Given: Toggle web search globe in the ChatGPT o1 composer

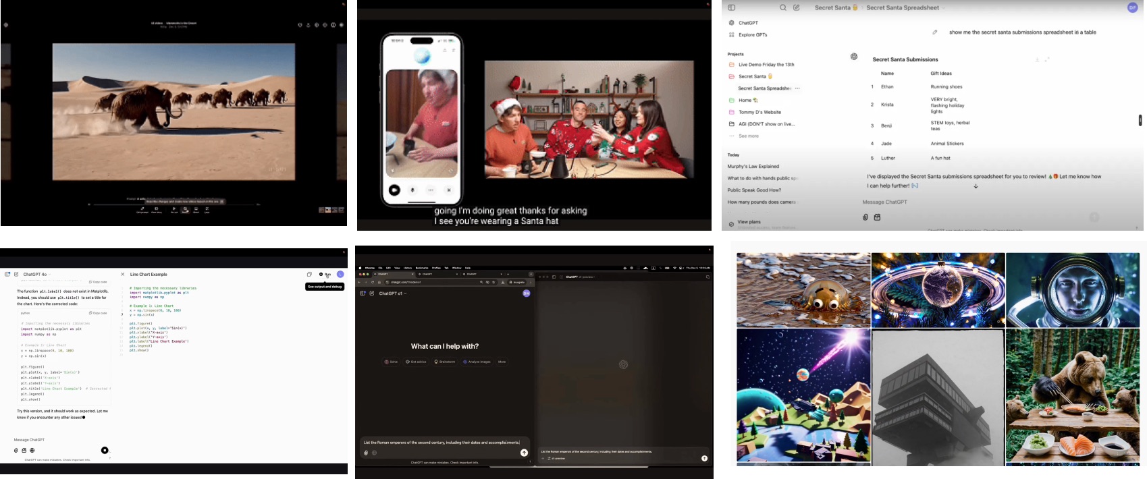Looking at the screenshot, I should coord(374,453).
